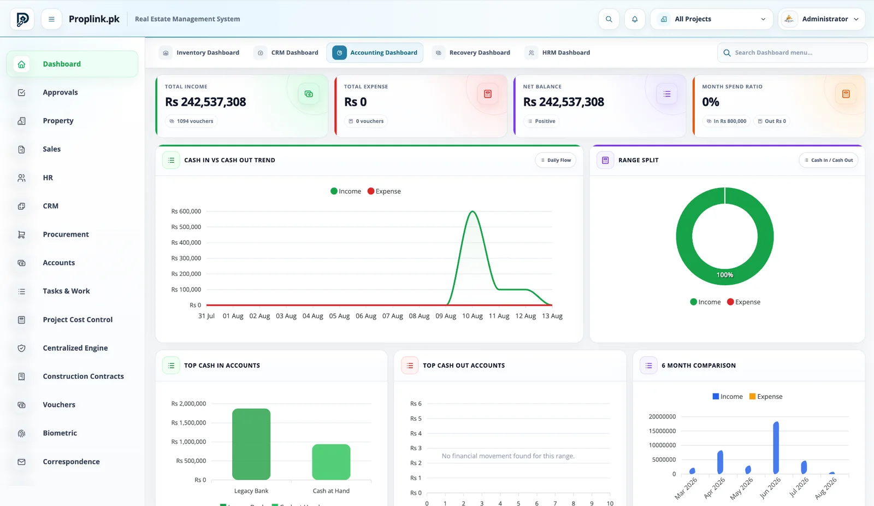Click the 0% month spend ratio value

coord(711,102)
